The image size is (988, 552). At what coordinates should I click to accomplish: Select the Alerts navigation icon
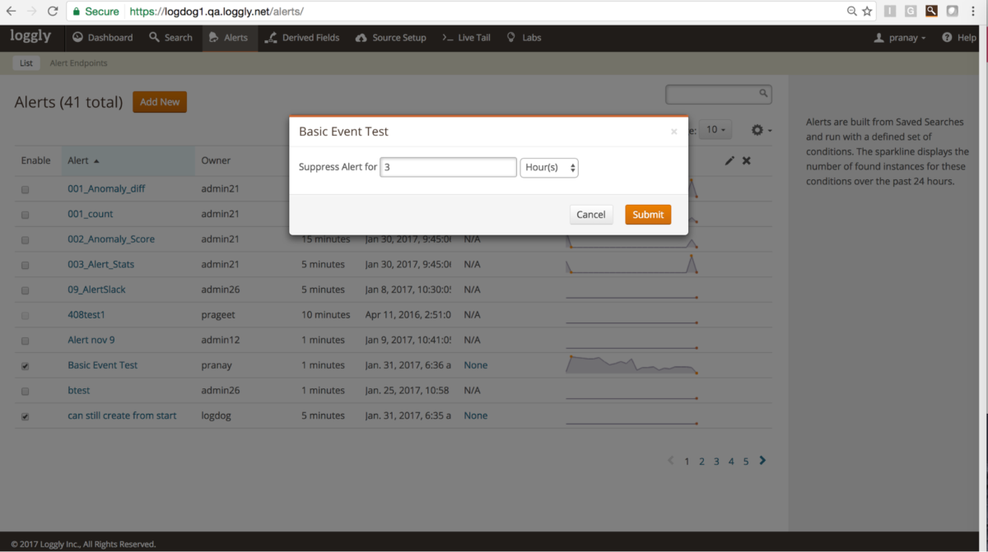pos(213,37)
